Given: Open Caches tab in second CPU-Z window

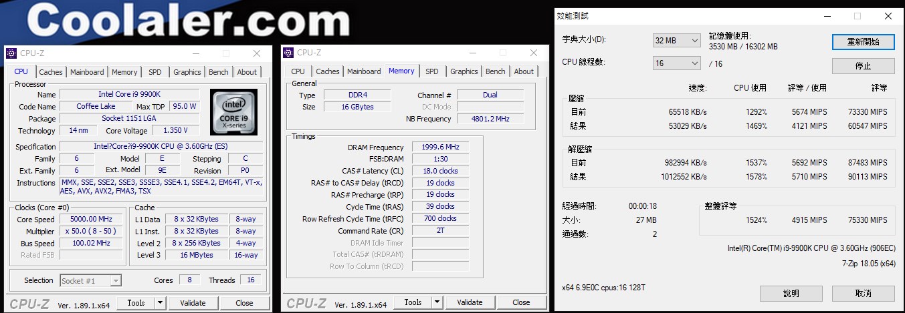Looking at the screenshot, I should (328, 71).
